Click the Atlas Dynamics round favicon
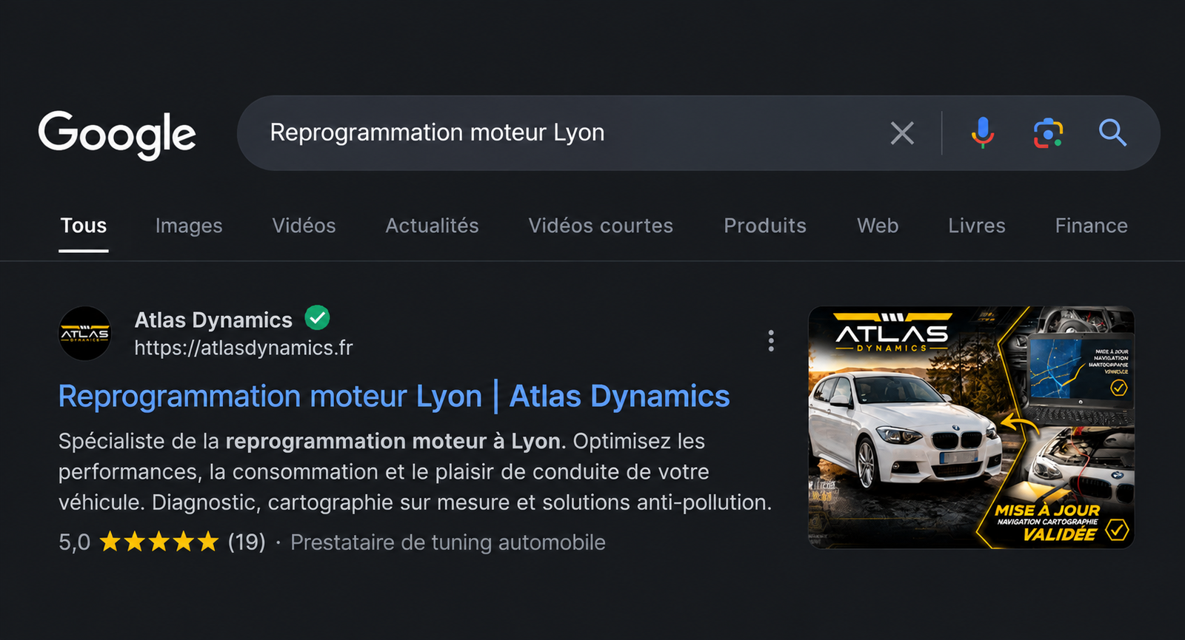The width and height of the screenshot is (1185, 640). pyautogui.click(x=85, y=334)
